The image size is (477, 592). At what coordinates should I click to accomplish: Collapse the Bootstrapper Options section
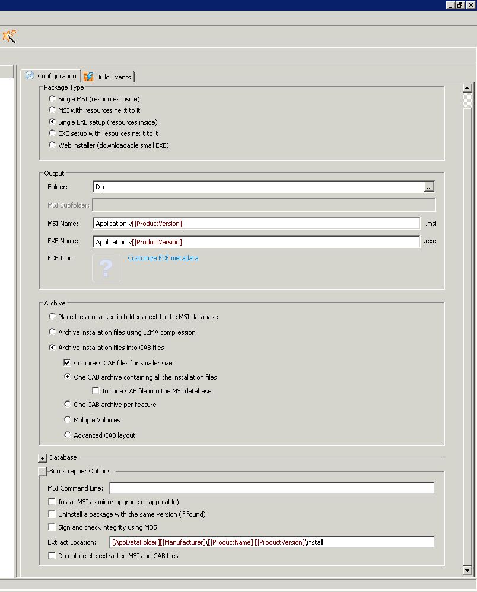tap(42, 472)
